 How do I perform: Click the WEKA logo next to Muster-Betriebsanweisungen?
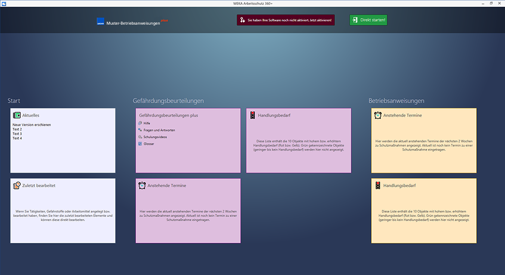click(101, 22)
